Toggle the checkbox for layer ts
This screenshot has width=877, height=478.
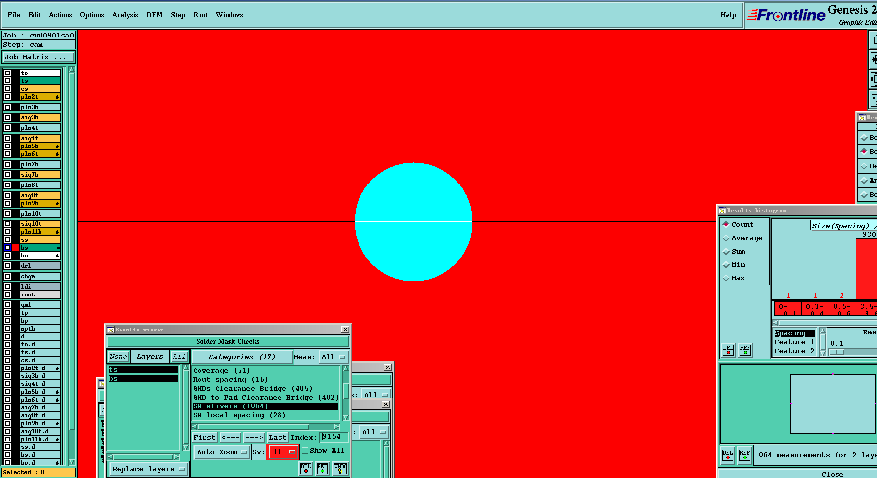[x=8, y=81]
